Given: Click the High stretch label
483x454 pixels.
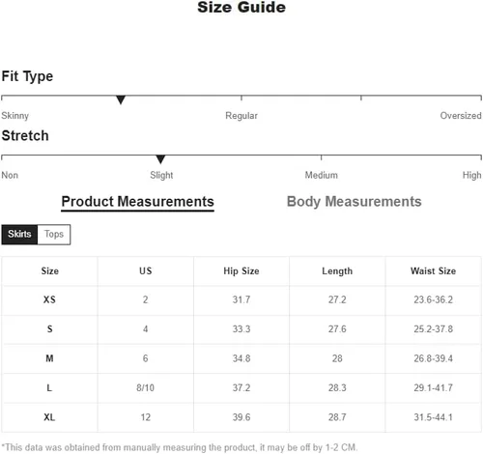Looking at the screenshot, I should tap(472, 175).
